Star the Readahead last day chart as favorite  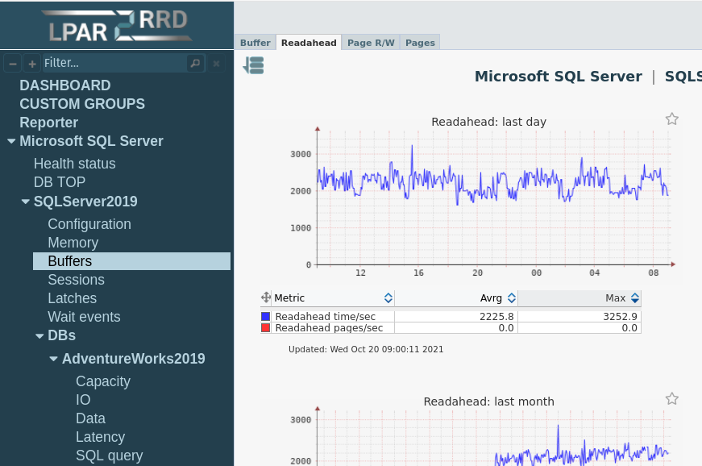pyautogui.click(x=671, y=119)
